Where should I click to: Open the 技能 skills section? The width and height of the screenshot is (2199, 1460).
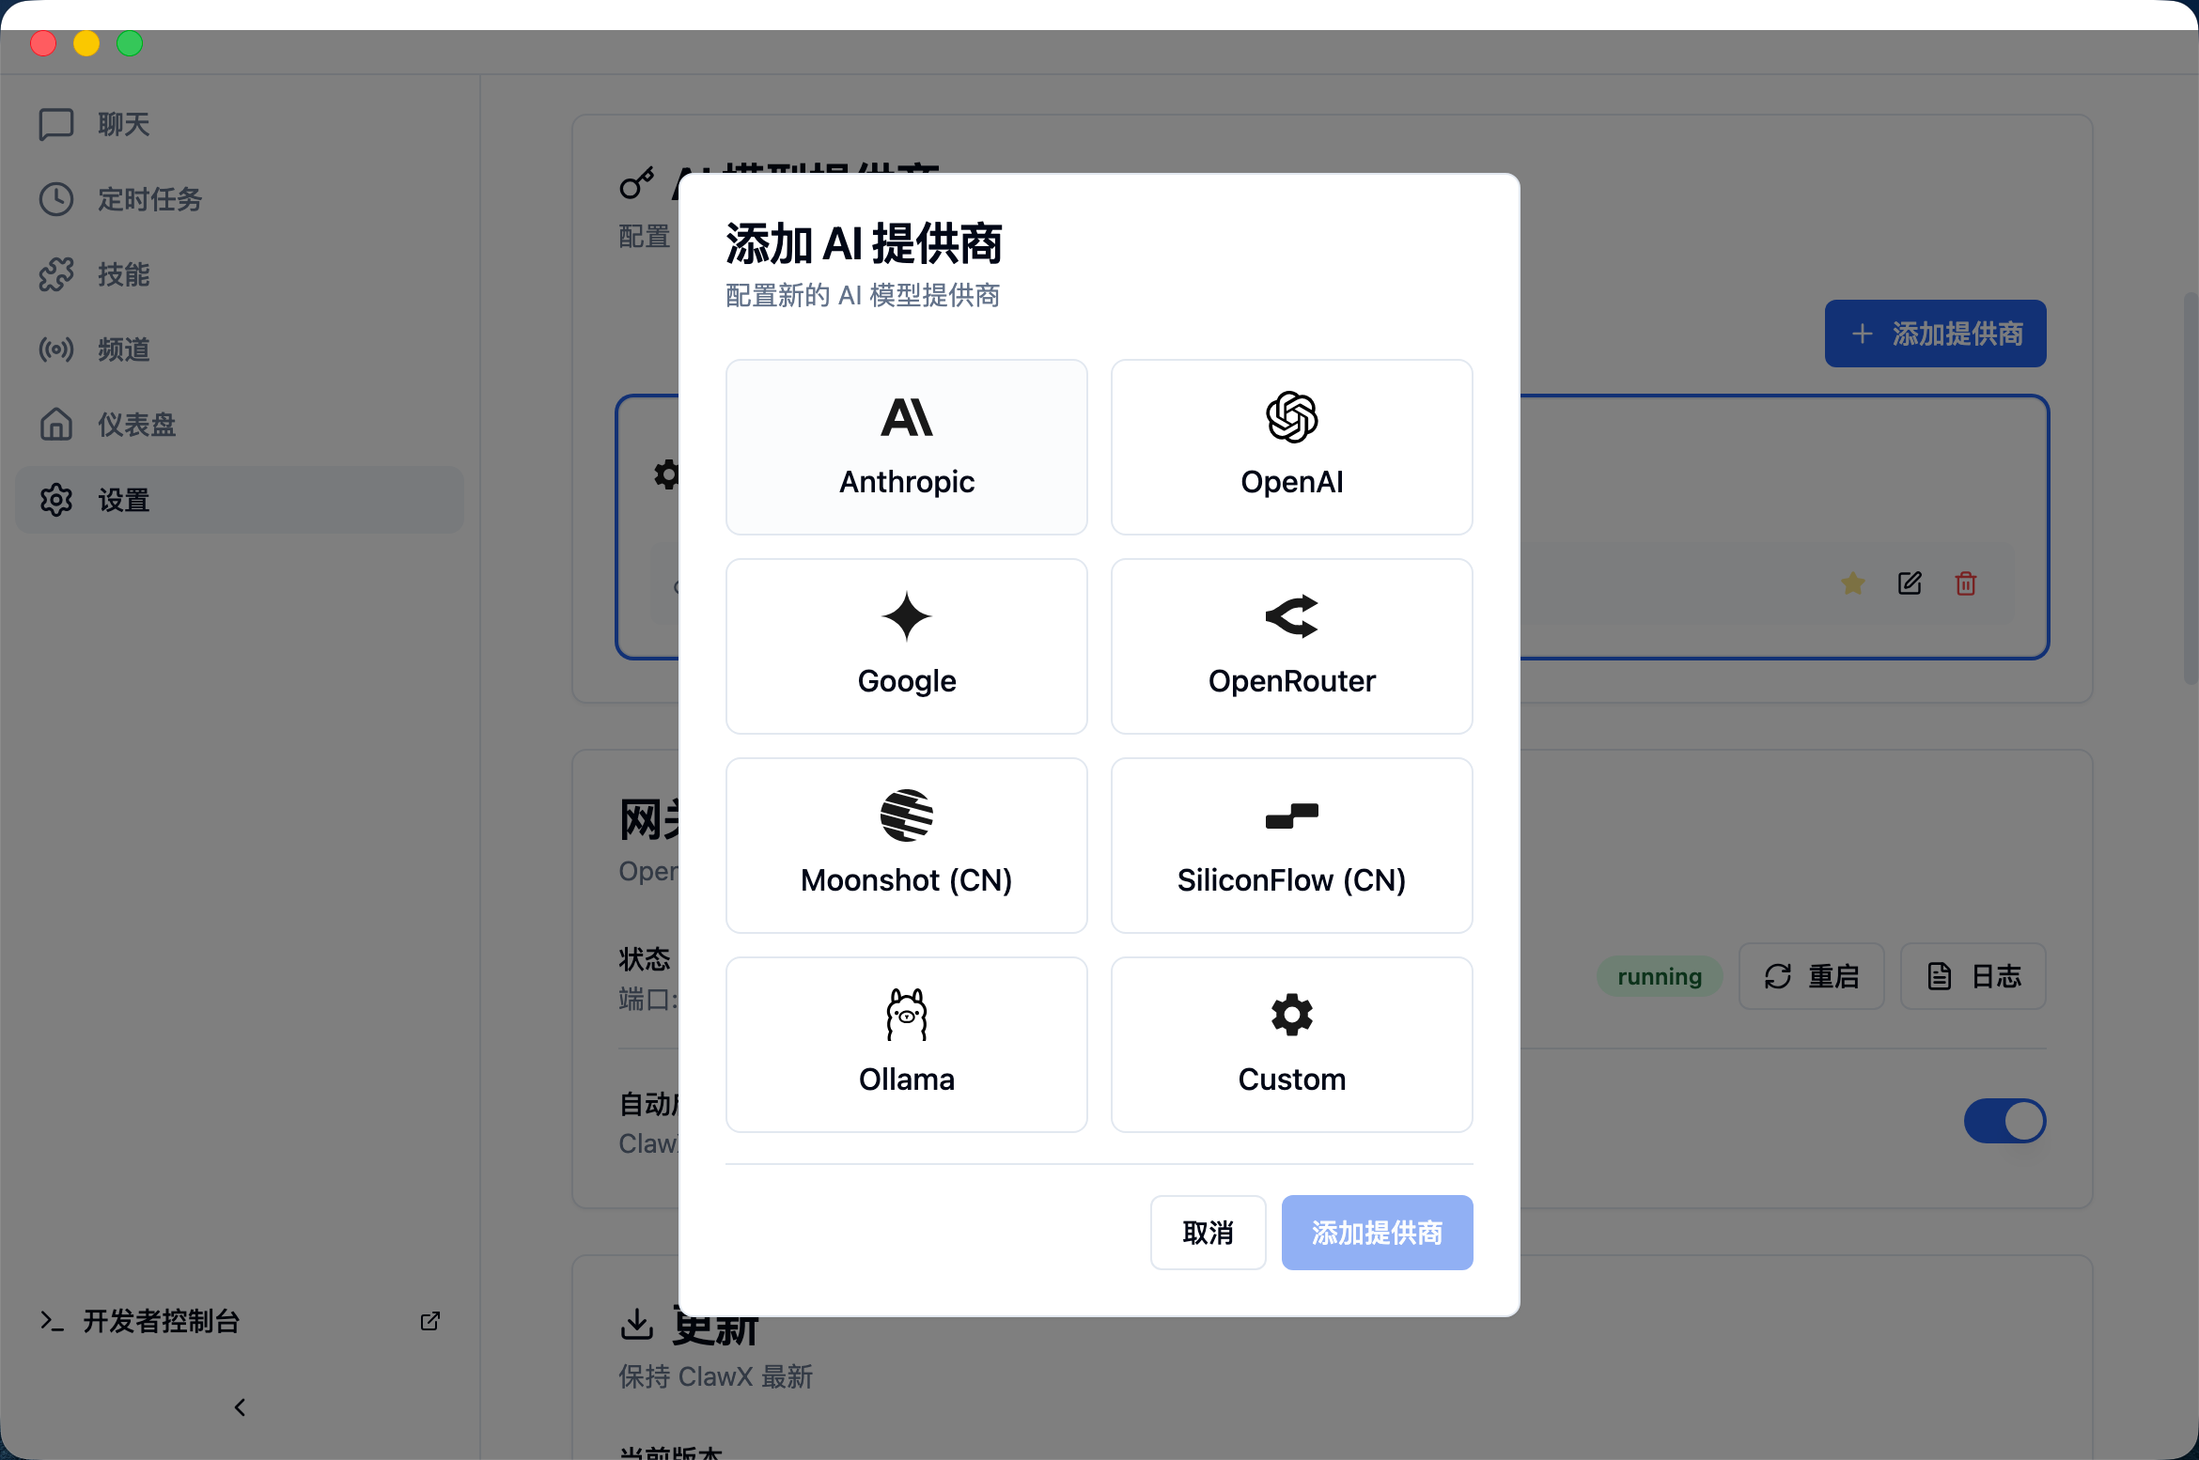coord(123,274)
